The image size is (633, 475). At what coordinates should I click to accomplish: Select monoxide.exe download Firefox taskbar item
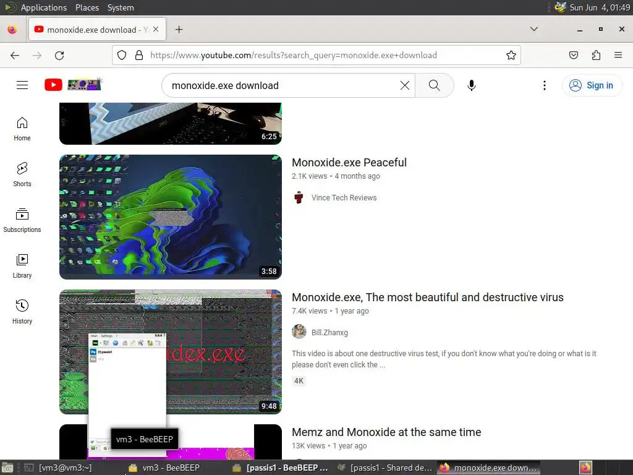coord(488,468)
